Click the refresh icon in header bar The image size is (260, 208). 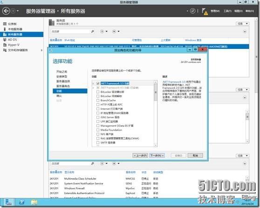click(192, 11)
